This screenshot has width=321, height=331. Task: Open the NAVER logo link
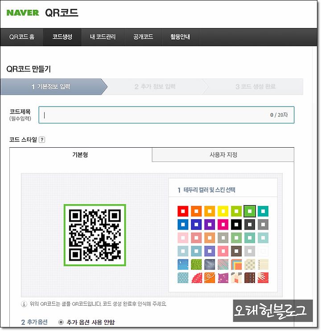coord(23,12)
